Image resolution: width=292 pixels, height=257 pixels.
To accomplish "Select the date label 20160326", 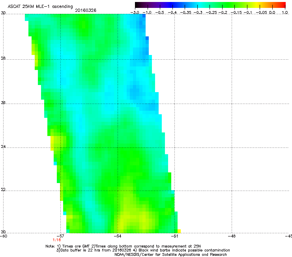I will pyautogui.click(x=86, y=10).
